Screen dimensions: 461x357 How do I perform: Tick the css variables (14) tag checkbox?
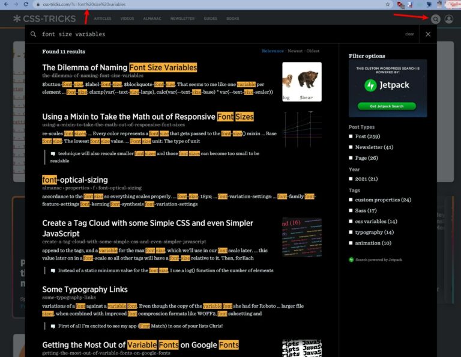351,221
